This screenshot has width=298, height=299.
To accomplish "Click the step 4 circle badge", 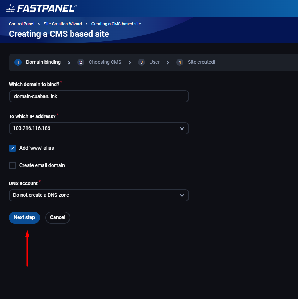I will point(180,62).
